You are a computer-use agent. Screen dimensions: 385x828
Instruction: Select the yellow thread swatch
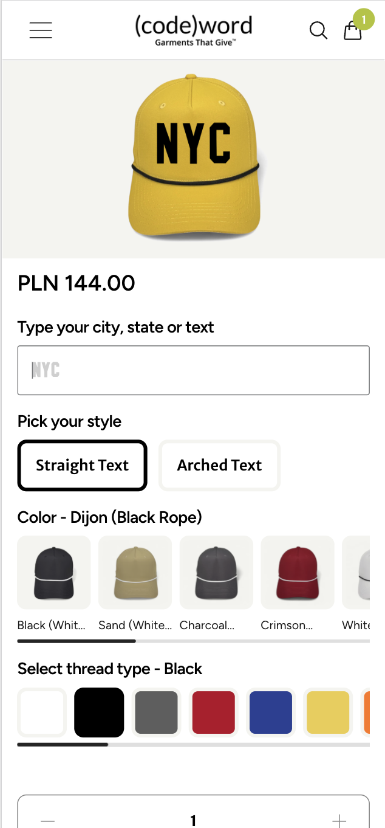(328, 712)
